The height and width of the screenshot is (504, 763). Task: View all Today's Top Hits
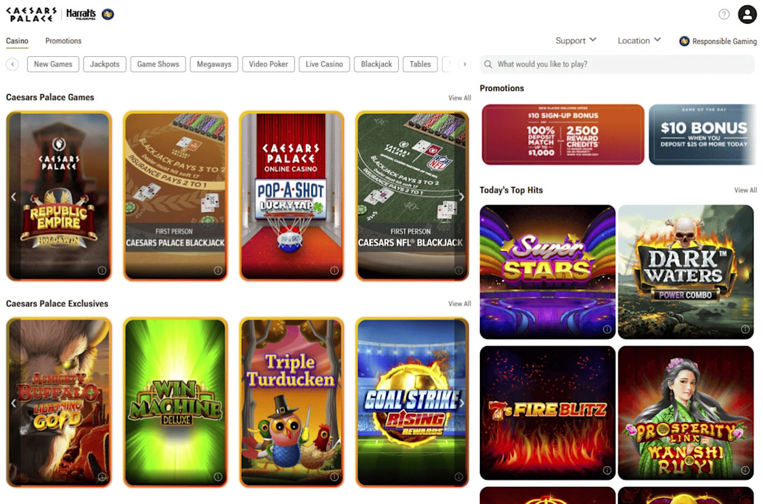(745, 190)
